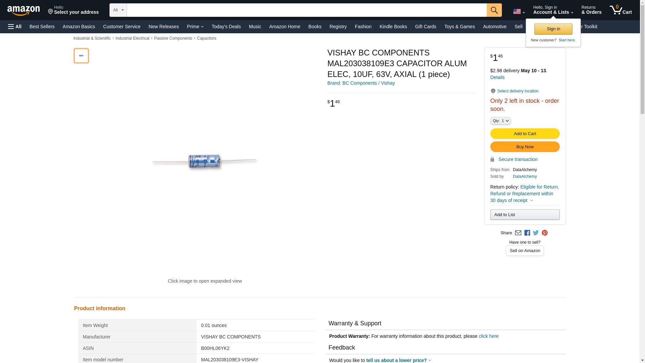645x363 pixels.
Task: Open the All hamburger menu
Action: 15,27
